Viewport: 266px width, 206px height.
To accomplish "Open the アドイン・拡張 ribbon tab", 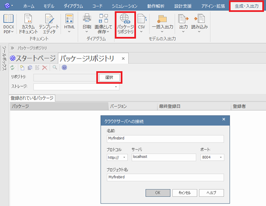I will pyautogui.click(x=213, y=6).
